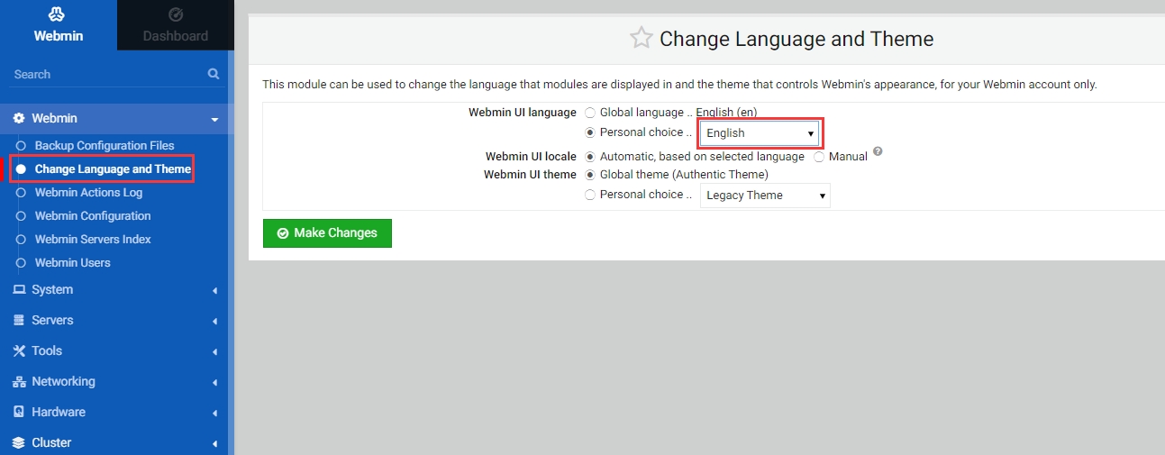Click the favorite star icon beside the title
Viewport: 1165px width, 455px height.
point(641,38)
